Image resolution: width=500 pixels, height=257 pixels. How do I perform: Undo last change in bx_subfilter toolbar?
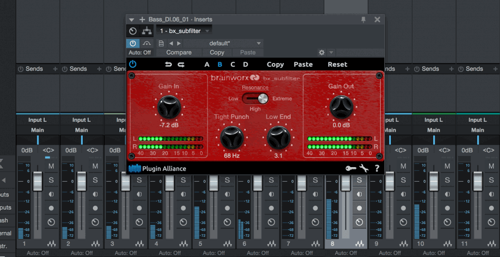[168, 65]
